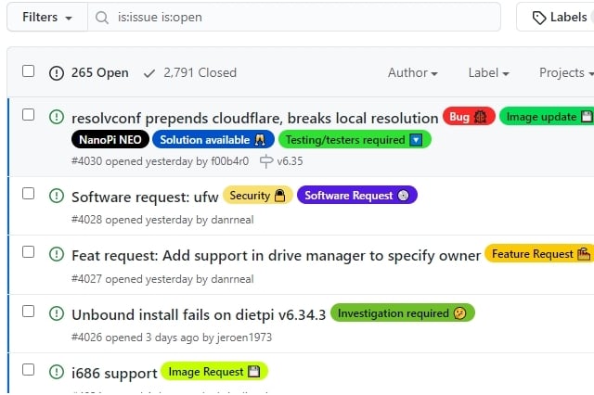The width and height of the screenshot is (594, 395).
Task: Click the issue search field 'is:issue is:open'
Action: click(x=294, y=18)
